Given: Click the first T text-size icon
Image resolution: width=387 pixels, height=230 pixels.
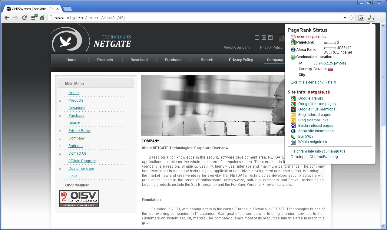Looking at the screenshot, I should 257,38.
